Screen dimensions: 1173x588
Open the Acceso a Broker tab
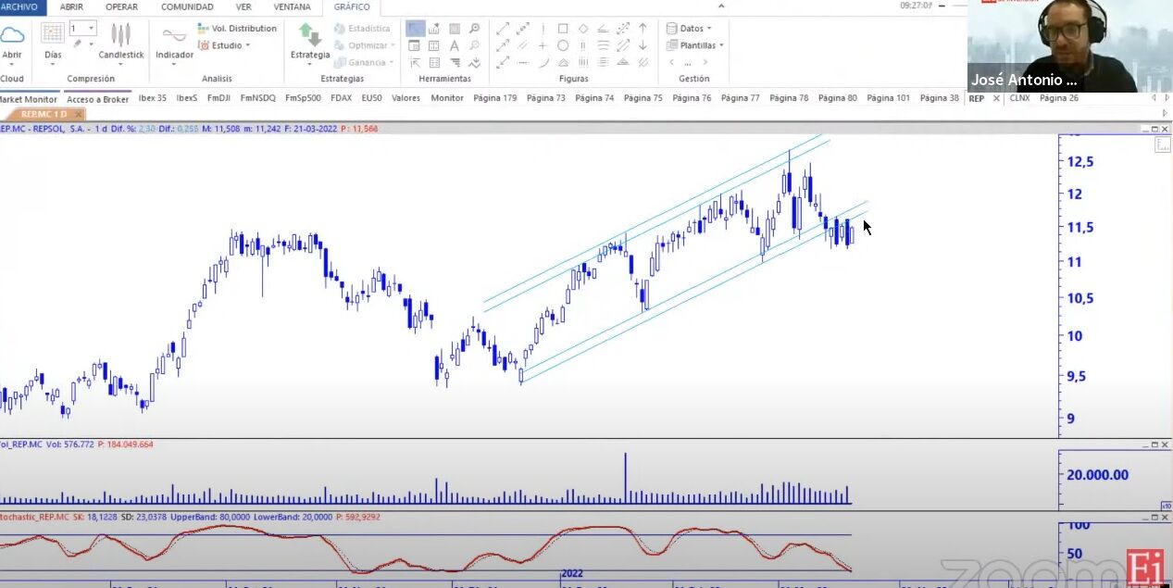click(98, 99)
